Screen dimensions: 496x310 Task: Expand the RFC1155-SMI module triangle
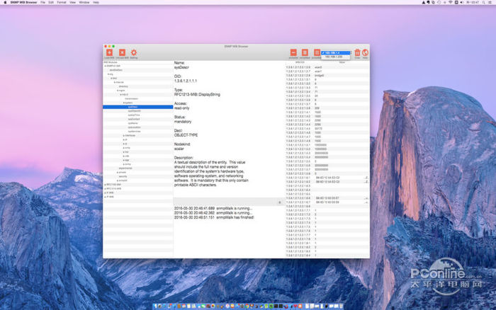[105, 185]
